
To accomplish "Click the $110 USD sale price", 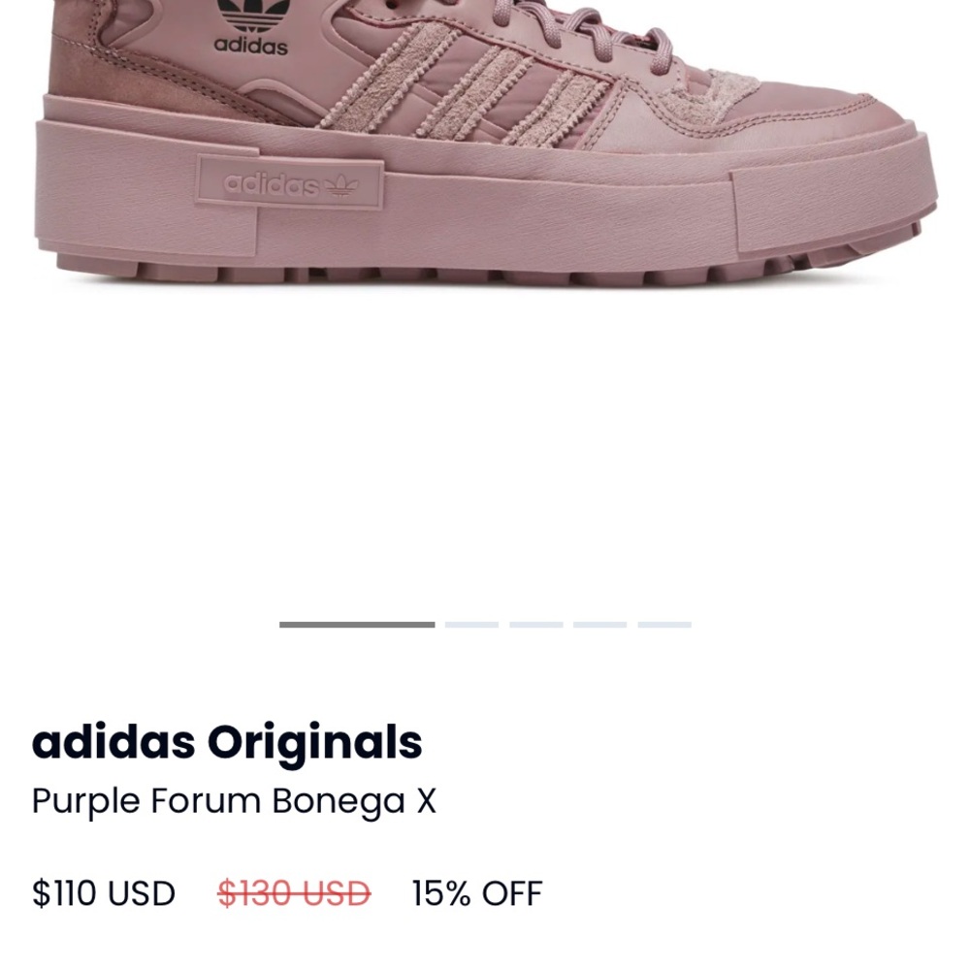I will click(104, 892).
